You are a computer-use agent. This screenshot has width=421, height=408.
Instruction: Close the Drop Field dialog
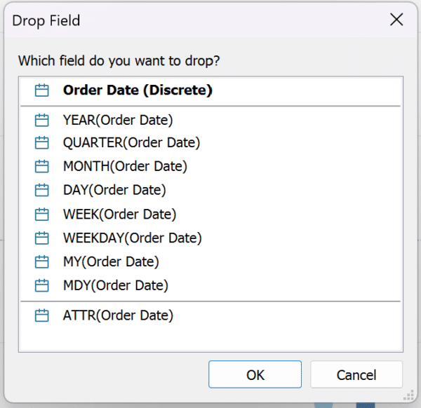point(396,20)
